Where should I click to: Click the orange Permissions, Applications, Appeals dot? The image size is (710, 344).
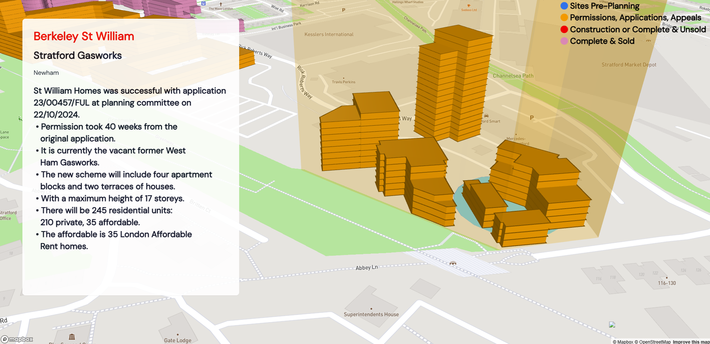564,18
